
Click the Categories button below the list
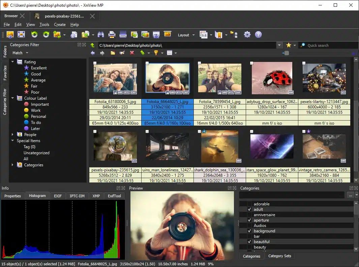pos(251,256)
